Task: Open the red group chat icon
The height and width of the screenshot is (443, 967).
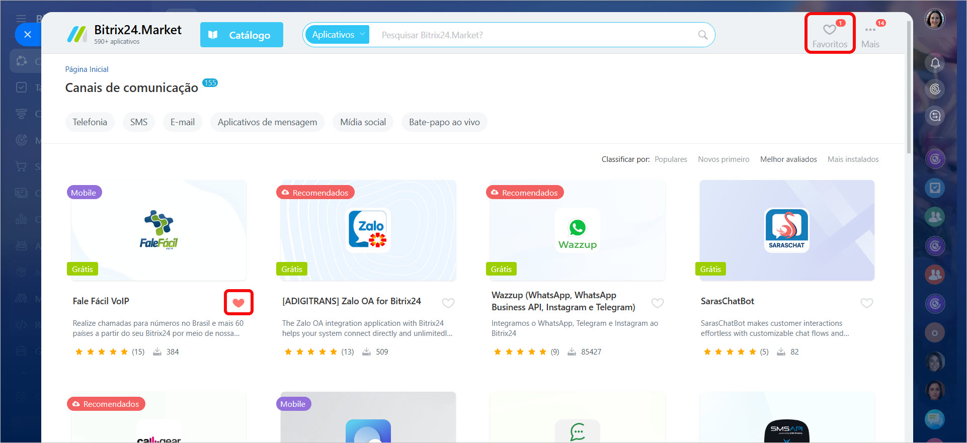Action: pyautogui.click(x=935, y=275)
